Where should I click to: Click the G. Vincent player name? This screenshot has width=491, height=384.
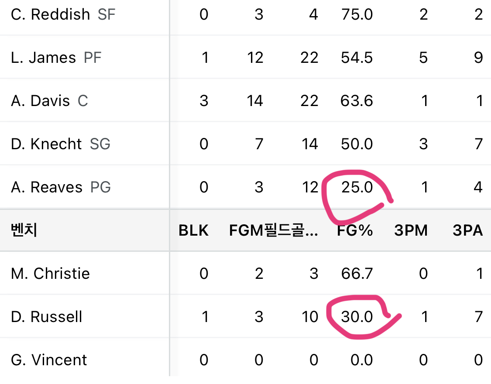(49, 360)
